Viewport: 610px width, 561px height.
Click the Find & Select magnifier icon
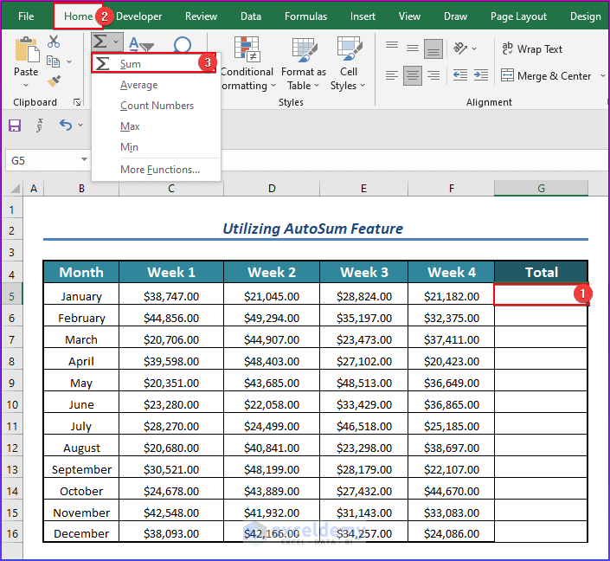pyautogui.click(x=182, y=45)
